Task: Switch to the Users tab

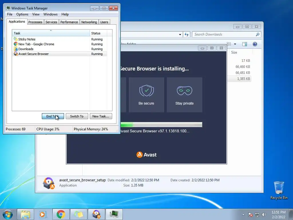Action: pyautogui.click(x=104, y=22)
